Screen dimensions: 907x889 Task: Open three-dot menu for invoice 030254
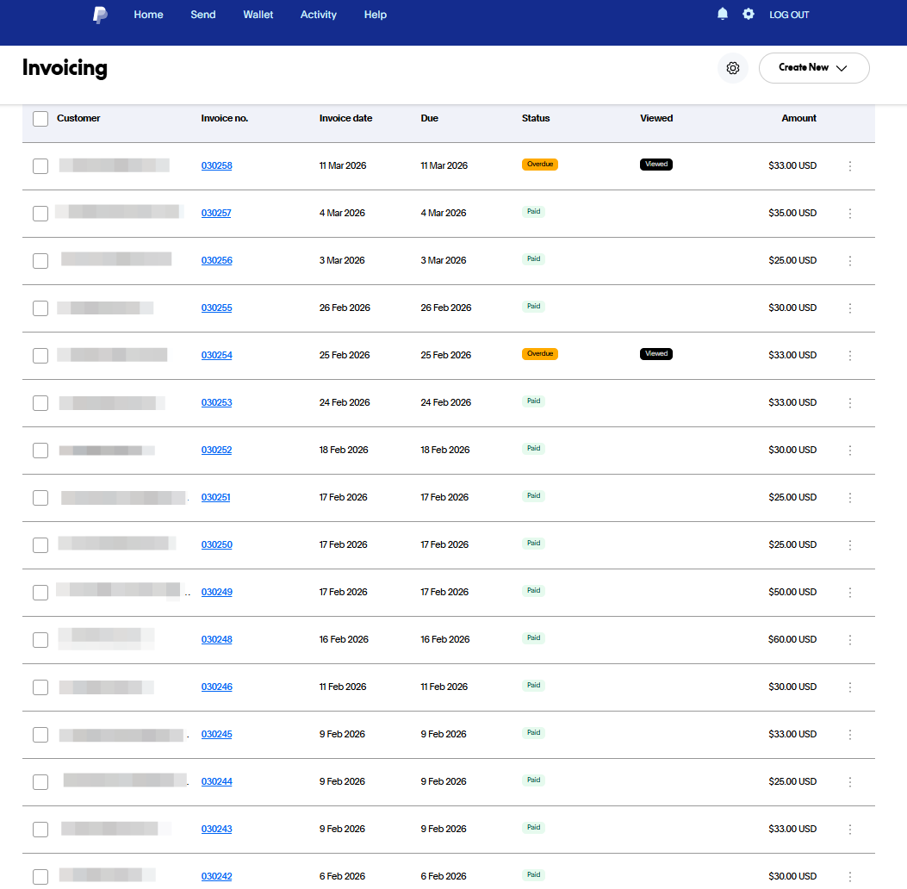[850, 356]
